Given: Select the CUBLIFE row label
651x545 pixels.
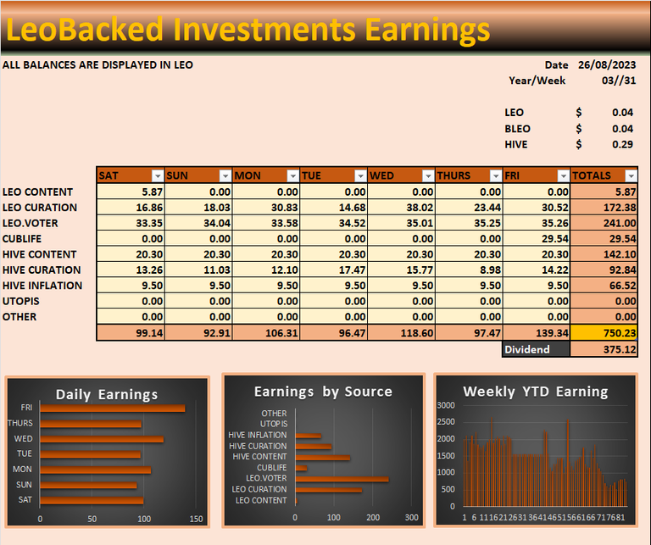Looking at the screenshot, I should [22, 239].
